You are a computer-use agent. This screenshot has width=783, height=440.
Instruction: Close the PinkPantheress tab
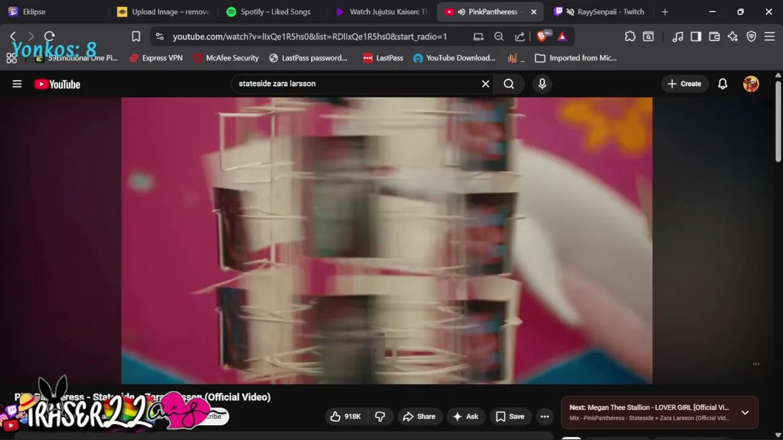[x=533, y=12]
